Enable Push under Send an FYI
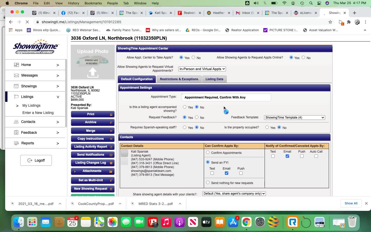The height and width of the screenshot is (232, 371). click(241, 173)
